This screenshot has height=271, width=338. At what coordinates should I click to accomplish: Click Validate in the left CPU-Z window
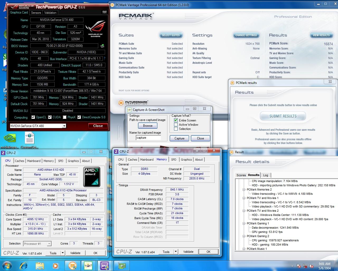pos(75,253)
